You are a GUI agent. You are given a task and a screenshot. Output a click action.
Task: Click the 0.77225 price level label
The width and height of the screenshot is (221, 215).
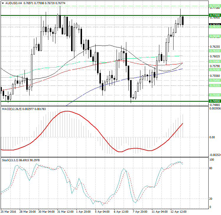tap(215, 6)
